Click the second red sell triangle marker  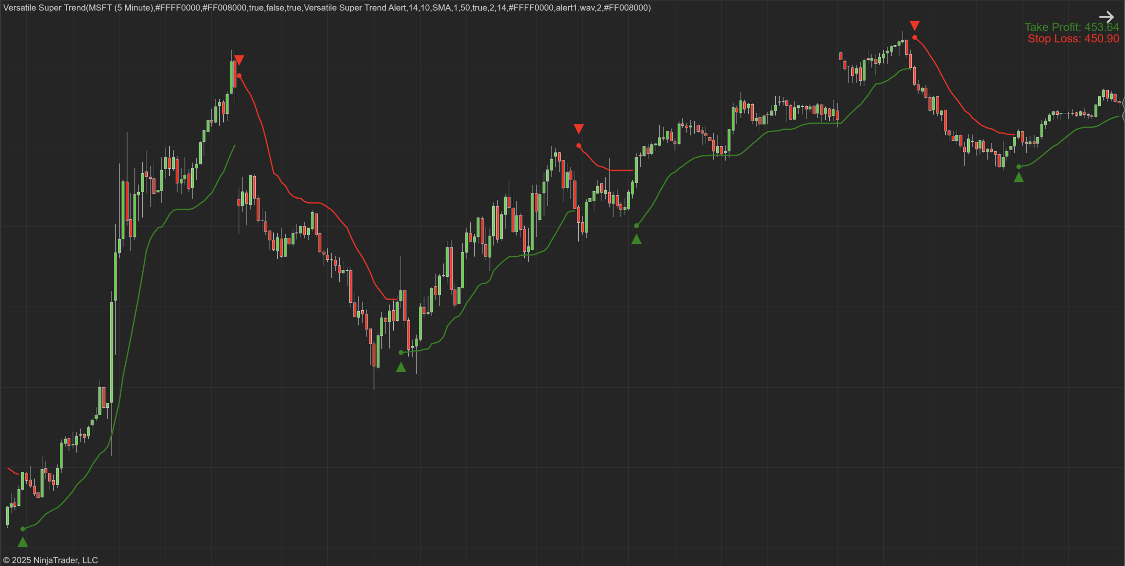(x=578, y=128)
